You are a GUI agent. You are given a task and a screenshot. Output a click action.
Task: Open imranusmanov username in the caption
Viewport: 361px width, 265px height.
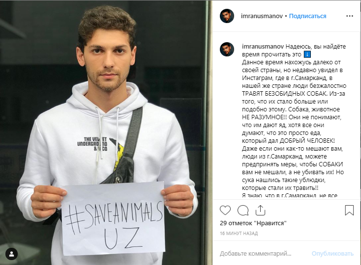(x=263, y=47)
